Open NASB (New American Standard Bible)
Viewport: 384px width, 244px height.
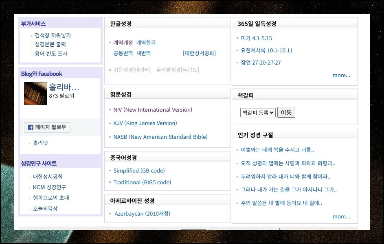tap(160, 137)
